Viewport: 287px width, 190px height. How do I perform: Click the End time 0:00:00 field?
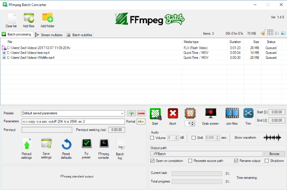tap(277, 120)
